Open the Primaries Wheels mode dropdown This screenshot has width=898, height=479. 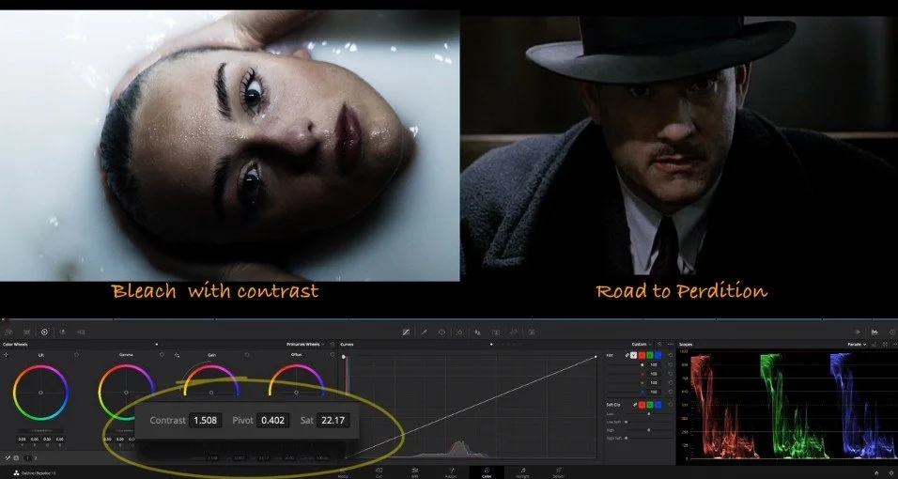coord(305,345)
